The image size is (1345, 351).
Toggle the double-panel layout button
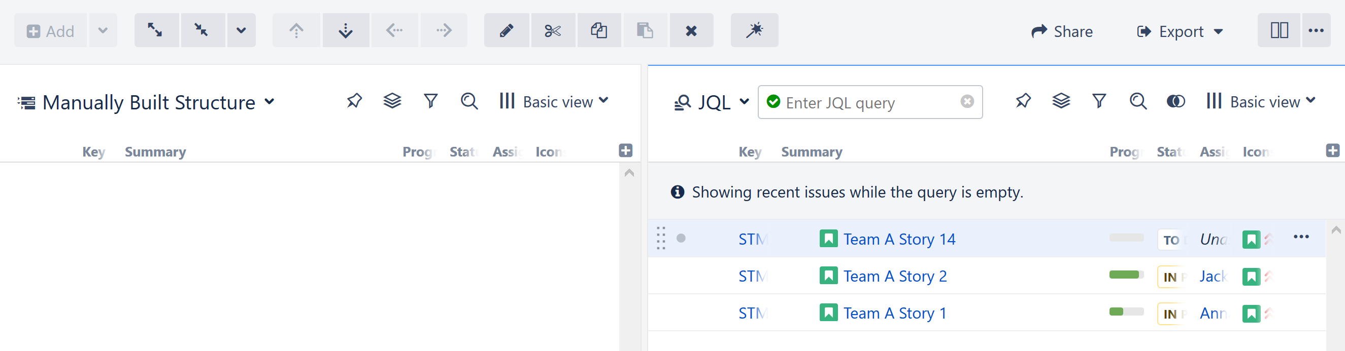point(1279,31)
